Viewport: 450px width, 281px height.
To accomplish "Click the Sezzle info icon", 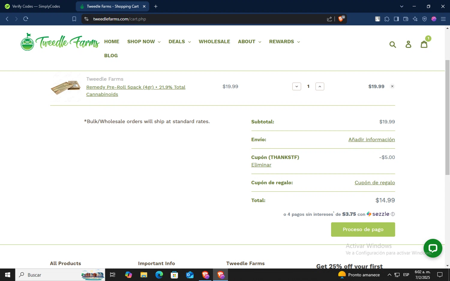I will [393, 214].
